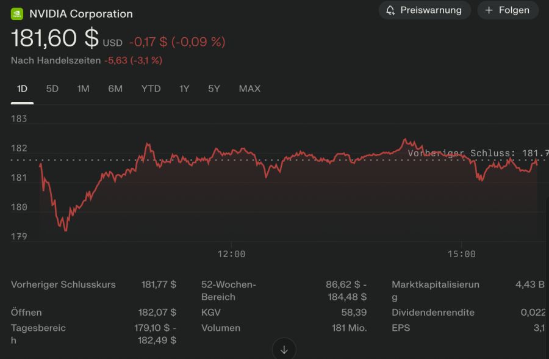Click the down arrow expand button
The height and width of the screenshot is (359, 549).
284,349
